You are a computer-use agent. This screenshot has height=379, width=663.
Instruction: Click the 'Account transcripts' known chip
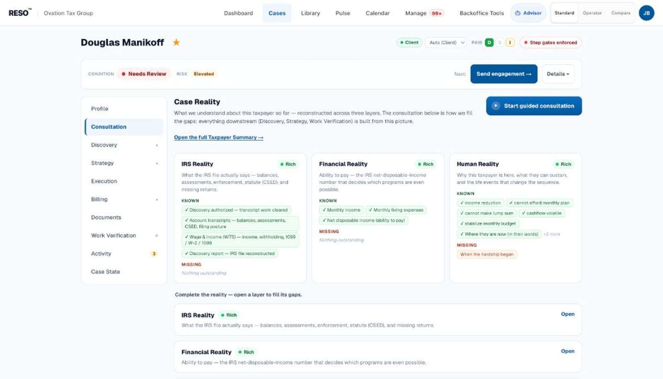240,223
